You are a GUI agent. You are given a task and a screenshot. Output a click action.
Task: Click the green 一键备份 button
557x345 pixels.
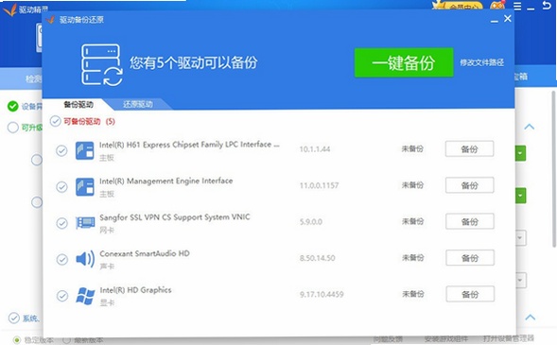point(404,62)
